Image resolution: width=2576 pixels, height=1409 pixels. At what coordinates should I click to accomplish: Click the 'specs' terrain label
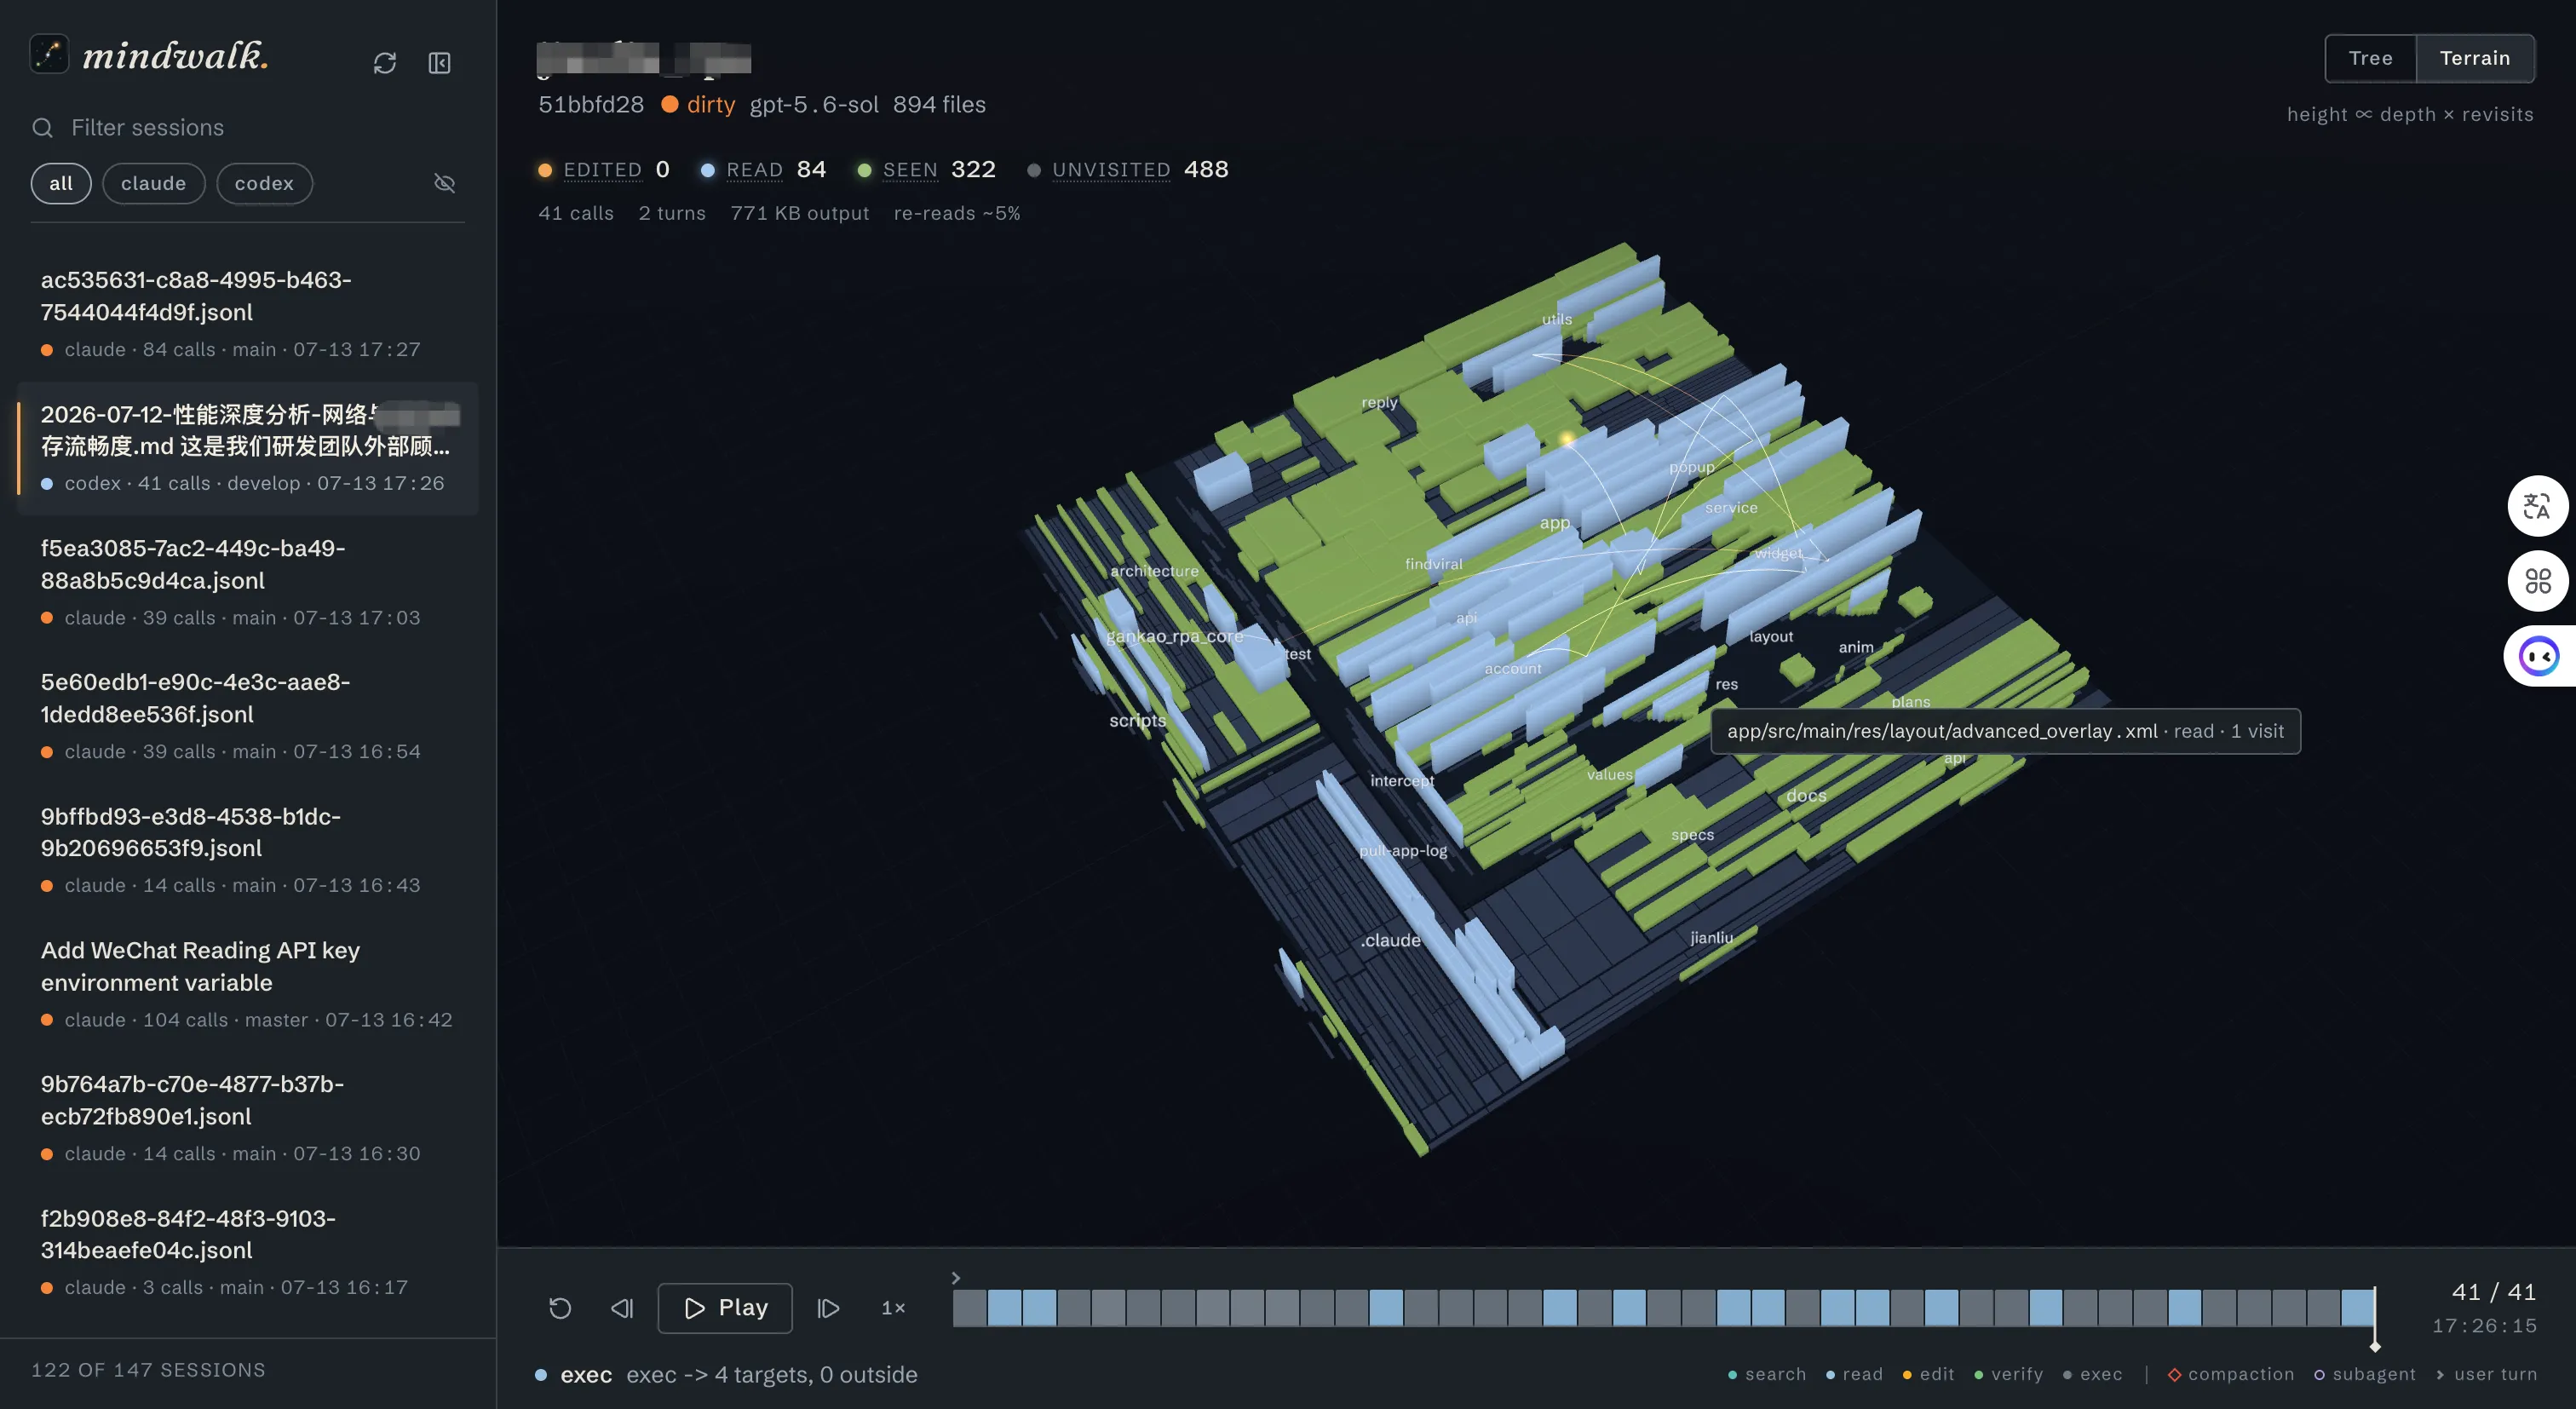[1692, 835]
